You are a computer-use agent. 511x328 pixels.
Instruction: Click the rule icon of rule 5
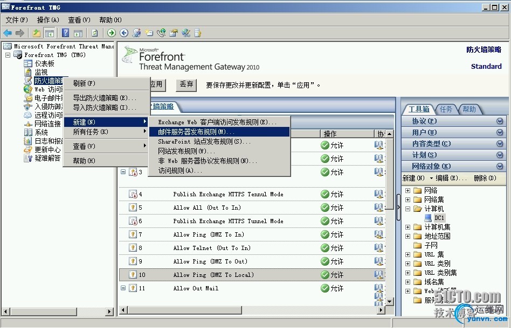(133, 208)
